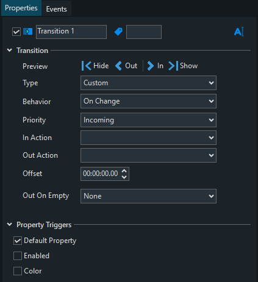Click the rename text icon at top right
This screenshot has height=282, width=258.
239,32
